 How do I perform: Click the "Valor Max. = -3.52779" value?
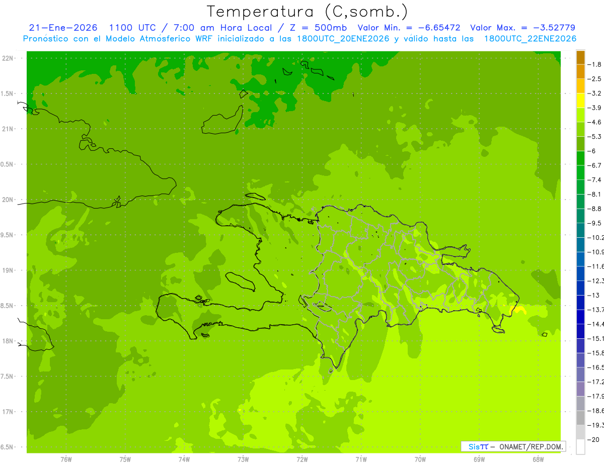click(522, 28)
